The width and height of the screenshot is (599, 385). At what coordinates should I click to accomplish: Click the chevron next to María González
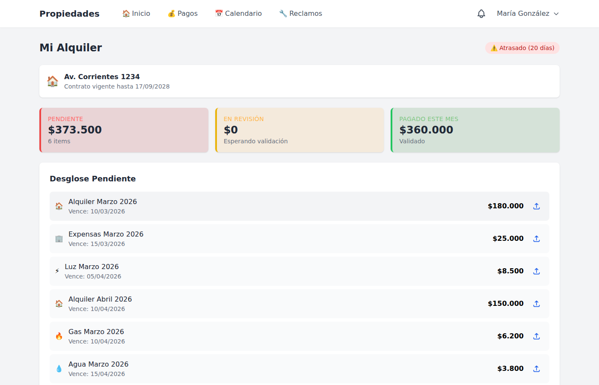(x=556, y=14)
